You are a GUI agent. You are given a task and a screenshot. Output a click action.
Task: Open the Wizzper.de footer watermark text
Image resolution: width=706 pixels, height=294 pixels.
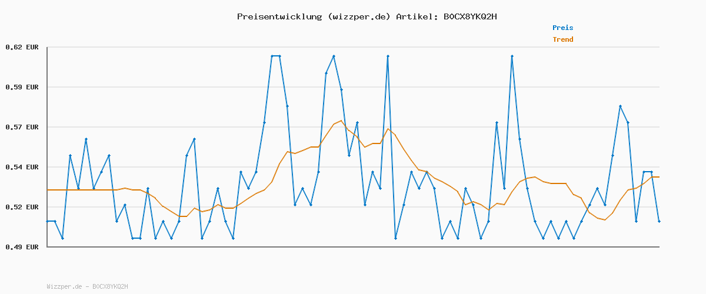point(87,286)
